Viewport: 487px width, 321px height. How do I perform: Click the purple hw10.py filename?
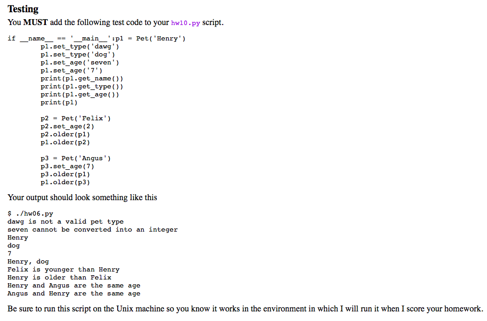point(185,23)
